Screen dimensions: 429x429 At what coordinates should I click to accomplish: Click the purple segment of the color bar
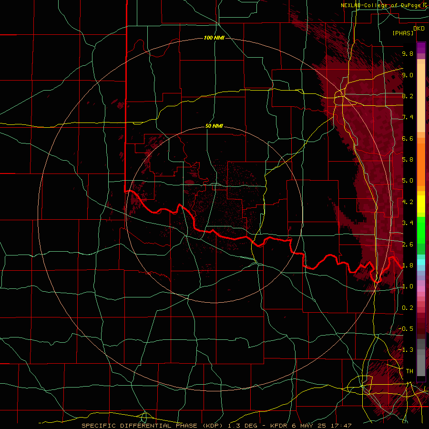[421, 48]
